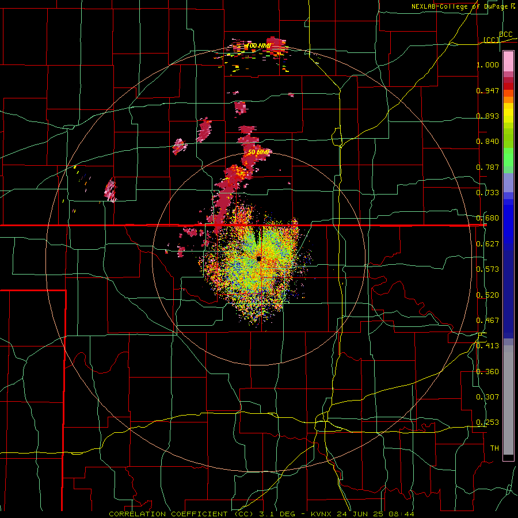
Task: Click the 0.947 legend value
Action: [487, 90]
